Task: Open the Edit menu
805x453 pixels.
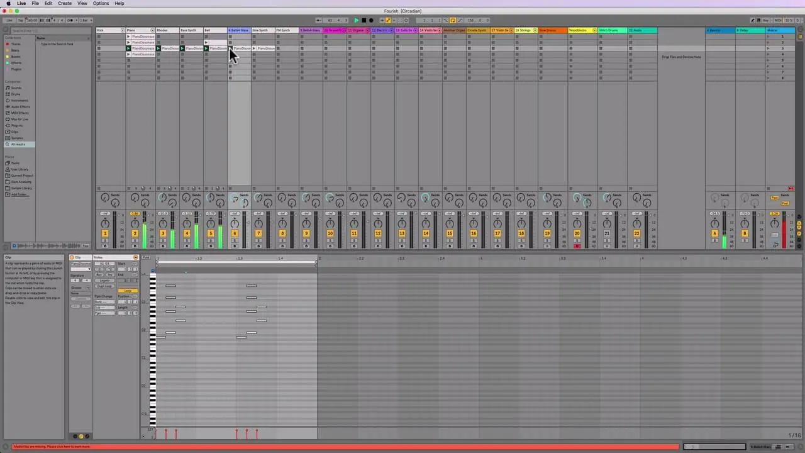Action: click(x=48, y=3)
